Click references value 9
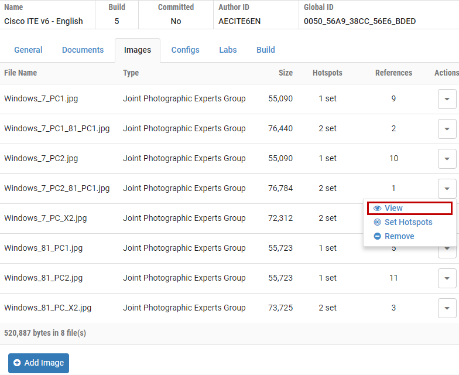 tap(393, 98)
